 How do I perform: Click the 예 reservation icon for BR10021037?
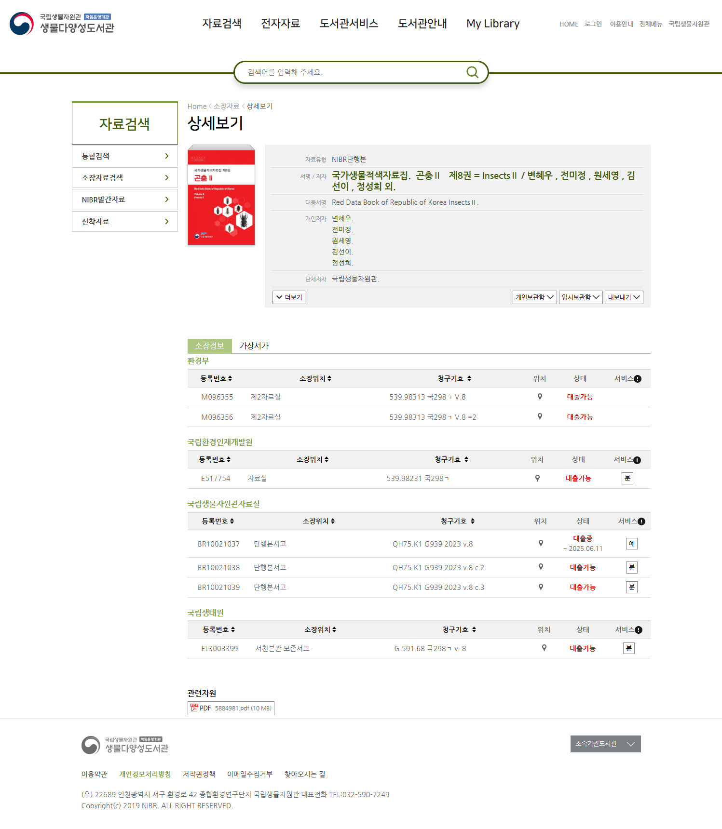(631, 544)
